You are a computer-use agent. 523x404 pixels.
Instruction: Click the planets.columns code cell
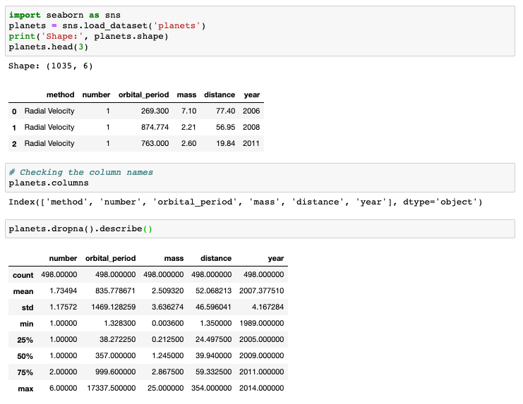(260, 178)
